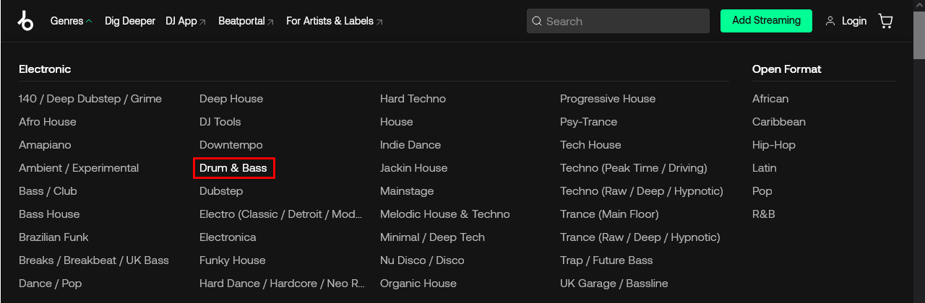Select Hip-Hop under Open Format
Screen dimensions: 925x303
tap(773, 145)
